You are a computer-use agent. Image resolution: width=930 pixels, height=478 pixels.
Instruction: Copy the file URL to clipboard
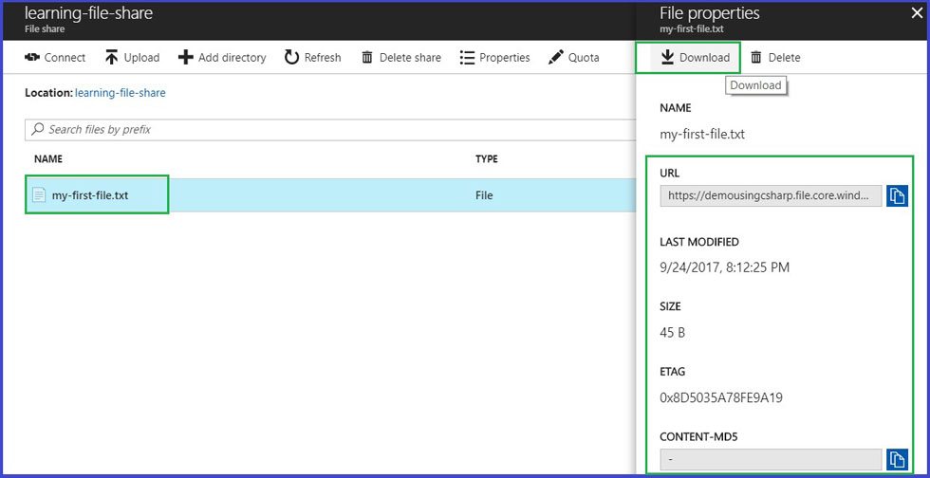point(897,196)
